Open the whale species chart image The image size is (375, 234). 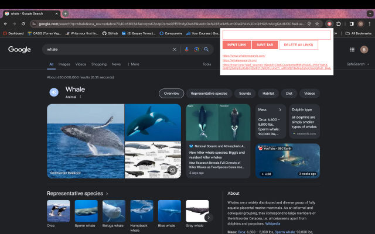pos(153,160)
